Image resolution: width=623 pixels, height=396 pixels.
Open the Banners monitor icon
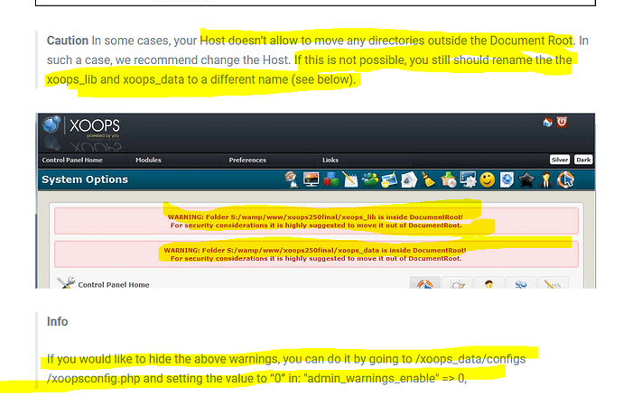coord(311,180)
